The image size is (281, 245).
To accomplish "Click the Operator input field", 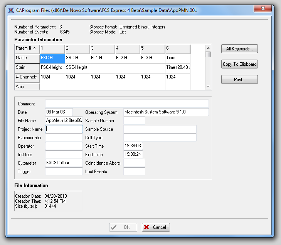I will (x=64, y=146).
